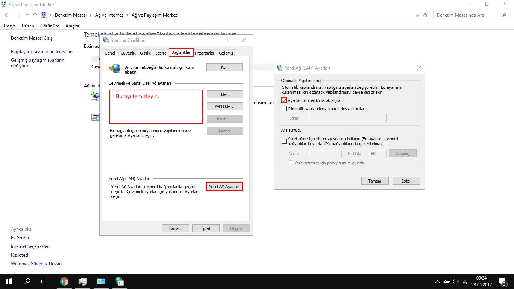Expand the Ağ ve Internet breadcrumb chevron
The image size is (514, 289).
click(x=127, y=15)
